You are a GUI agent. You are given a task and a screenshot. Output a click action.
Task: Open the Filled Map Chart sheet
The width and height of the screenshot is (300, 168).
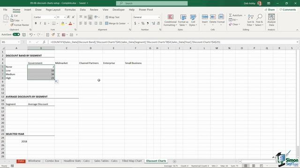pos(132,161)
